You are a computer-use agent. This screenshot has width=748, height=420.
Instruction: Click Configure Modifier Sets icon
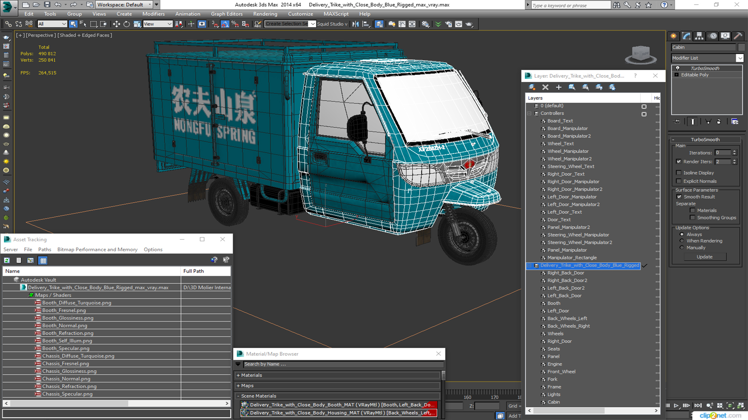click(735, 122)
